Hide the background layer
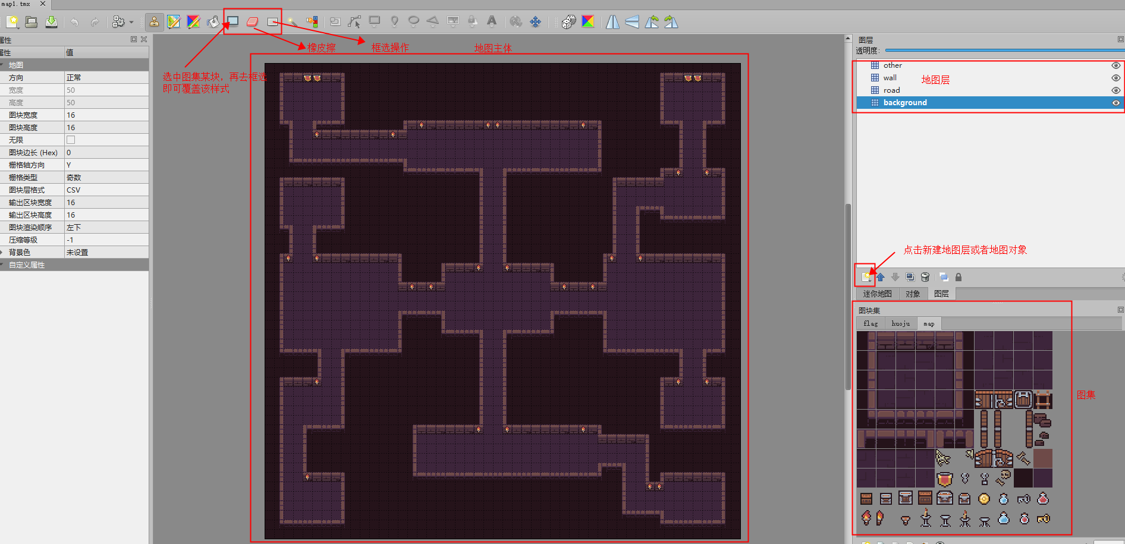 click(1115, 102)
